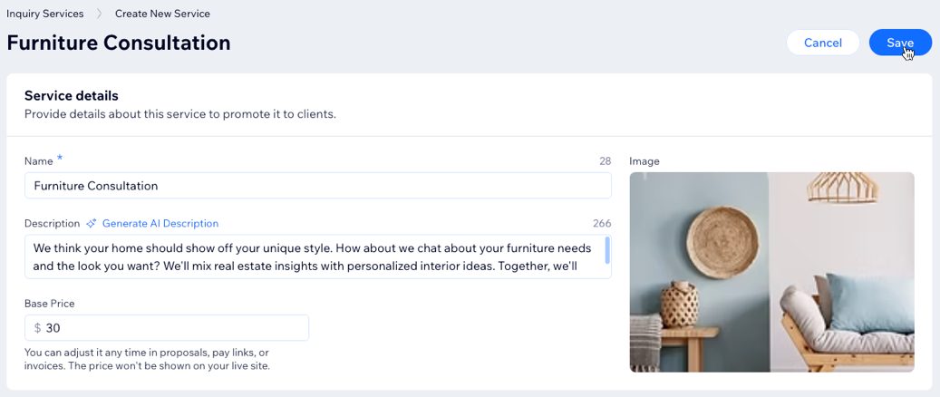
Task: Click the breadcrumb chevron separator arrow
Action: (100, 14)
